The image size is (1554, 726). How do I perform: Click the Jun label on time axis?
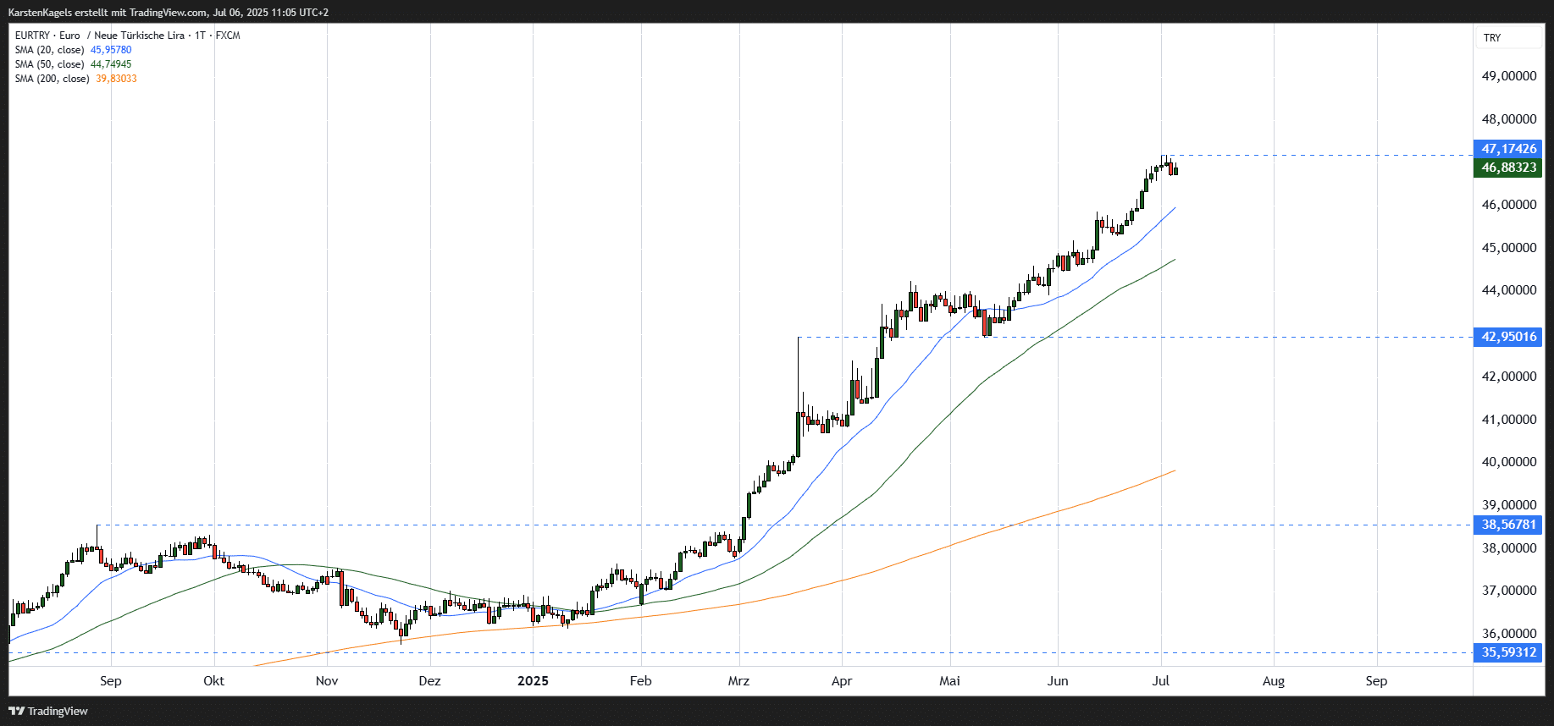tap(1058, 681)
